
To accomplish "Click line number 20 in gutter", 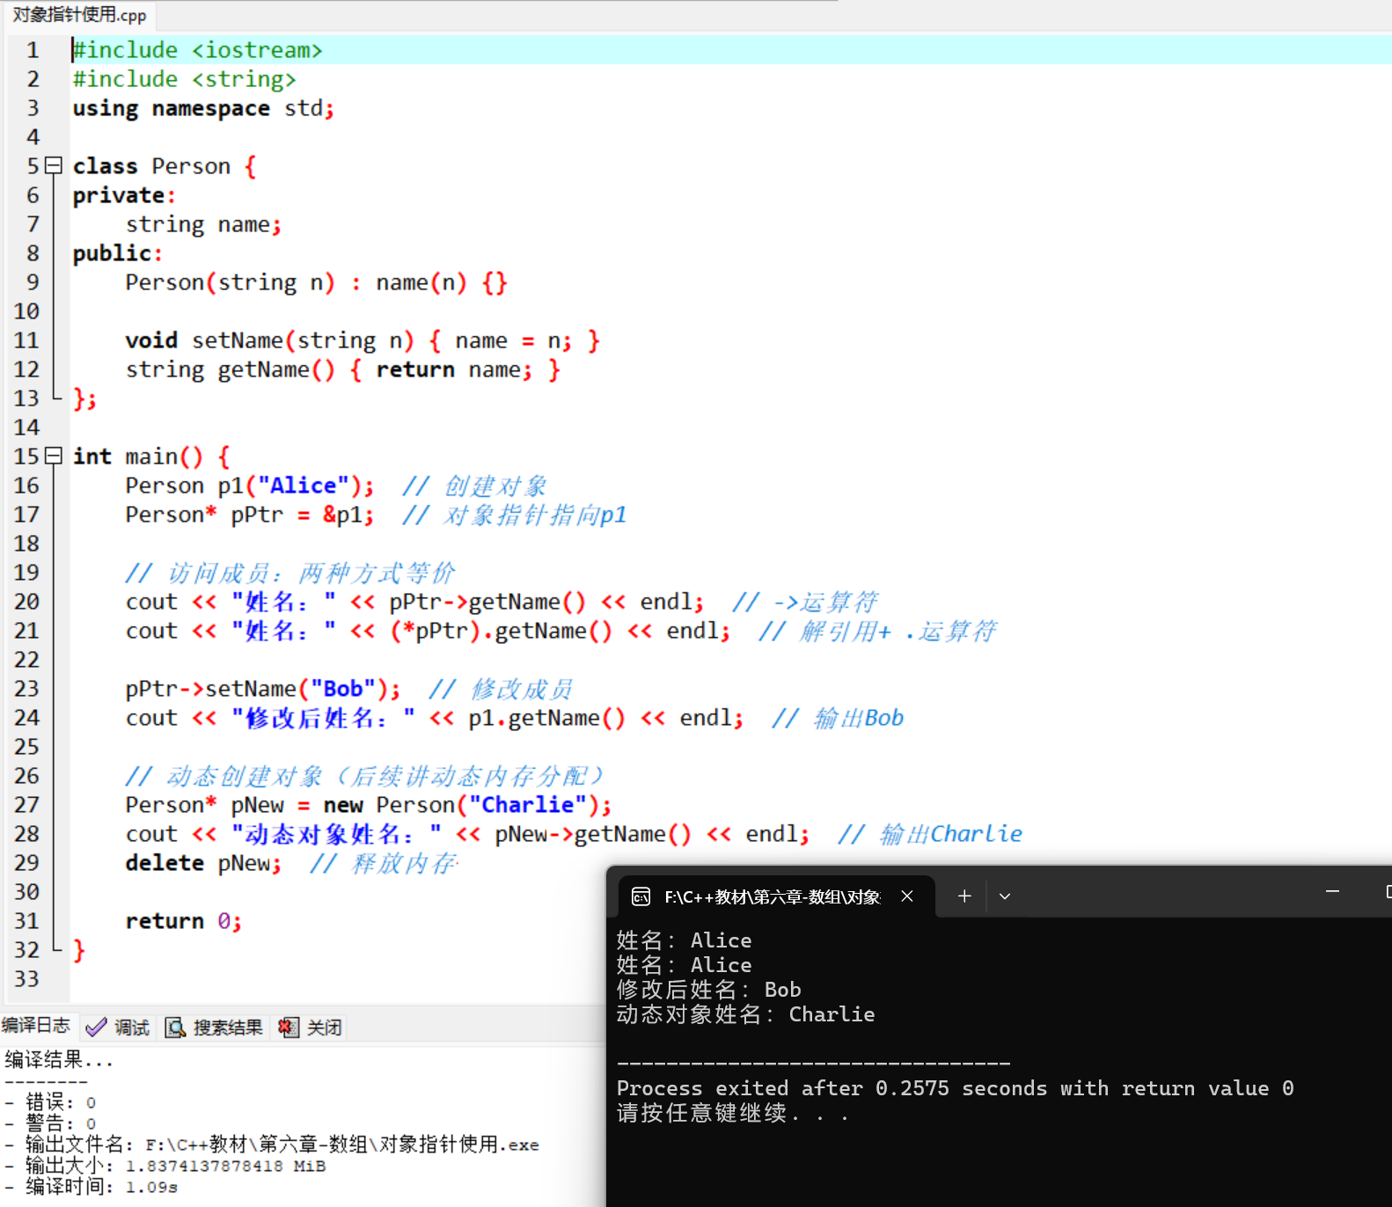I will pyautogui.click(x=26, y=602).
